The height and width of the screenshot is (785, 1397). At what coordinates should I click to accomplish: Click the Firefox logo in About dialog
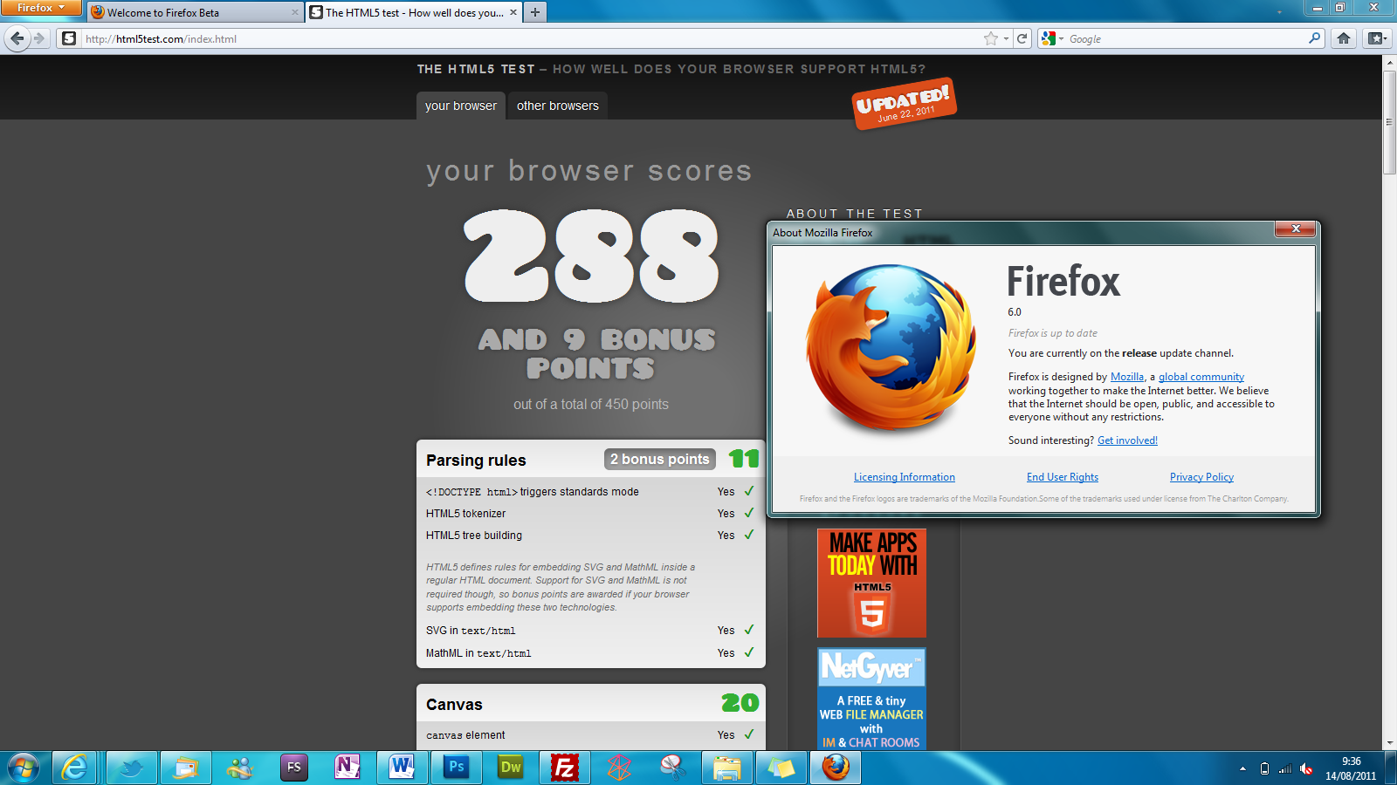[x=891, y=348]
